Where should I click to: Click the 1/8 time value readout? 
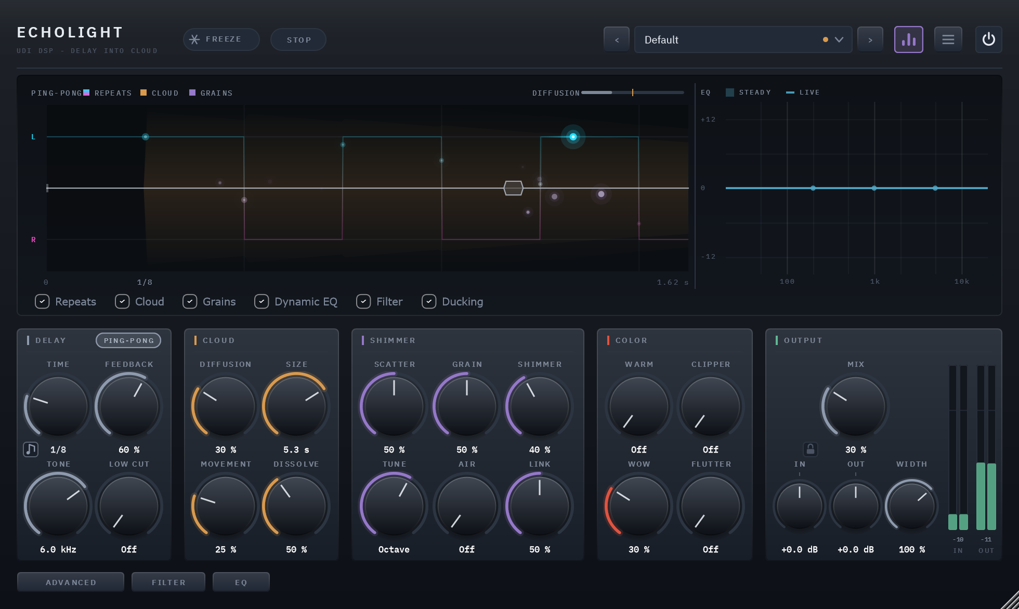(x=58, y=449)
